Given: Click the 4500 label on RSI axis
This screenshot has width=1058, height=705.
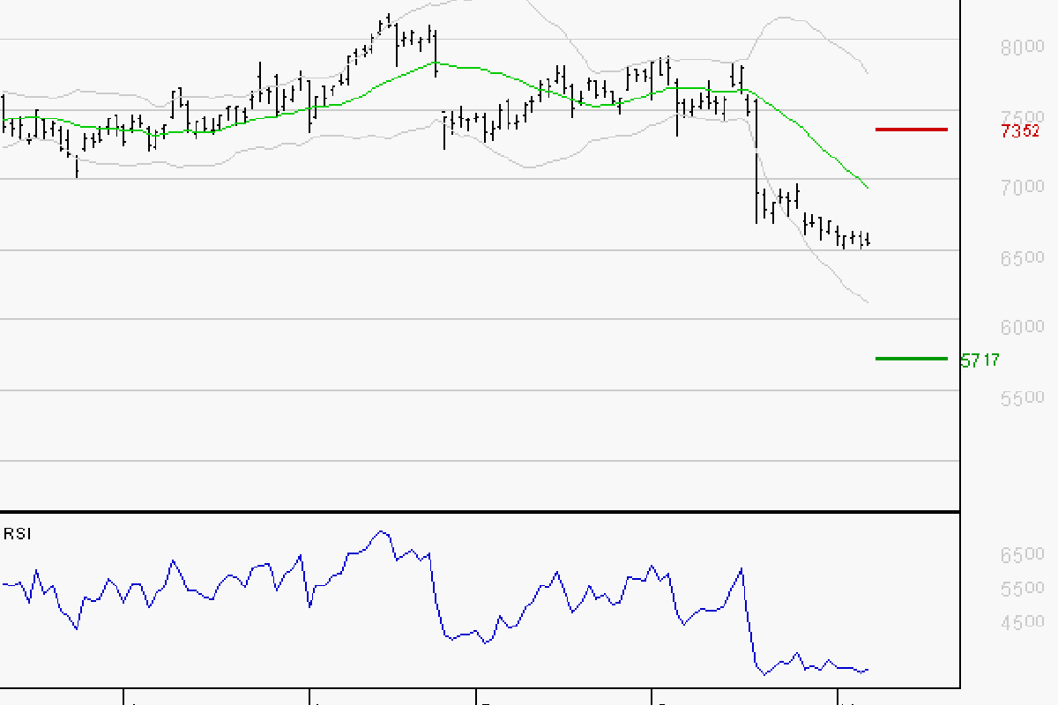Looking at the screenshot, I should coord(1021,623).
